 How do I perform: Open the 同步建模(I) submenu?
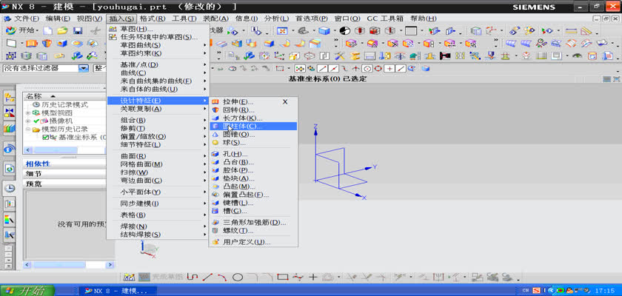(158, 203)
